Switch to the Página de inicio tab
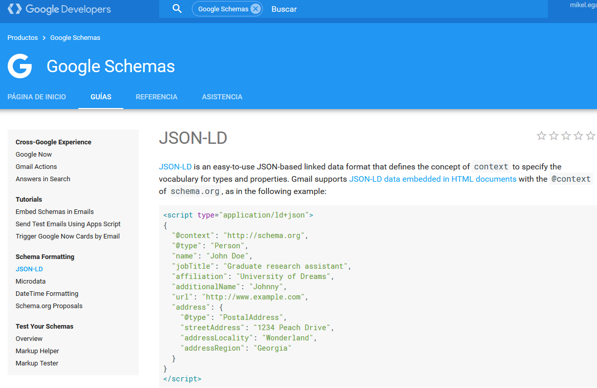 point(36,97)
